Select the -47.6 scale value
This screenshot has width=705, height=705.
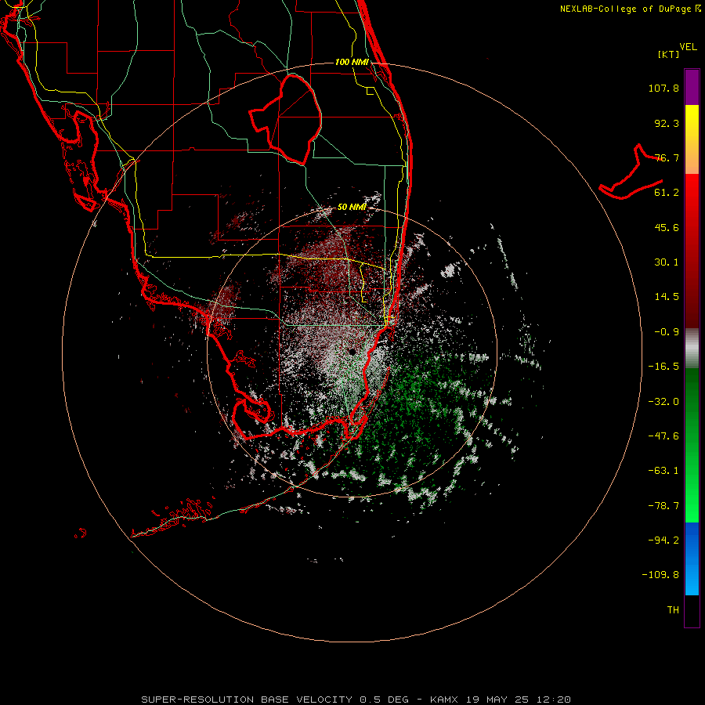(663, 436)
